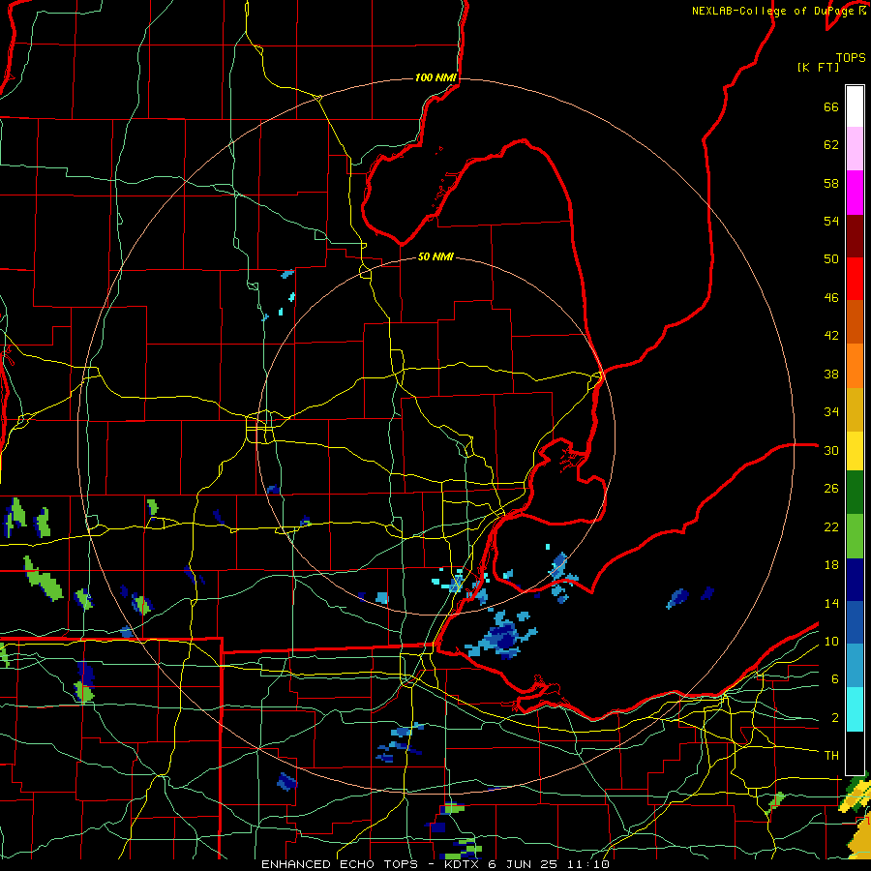Select the "[K FT]" units label
The image size is (871, 871).
pyautogui.click(x=818, y=67)
